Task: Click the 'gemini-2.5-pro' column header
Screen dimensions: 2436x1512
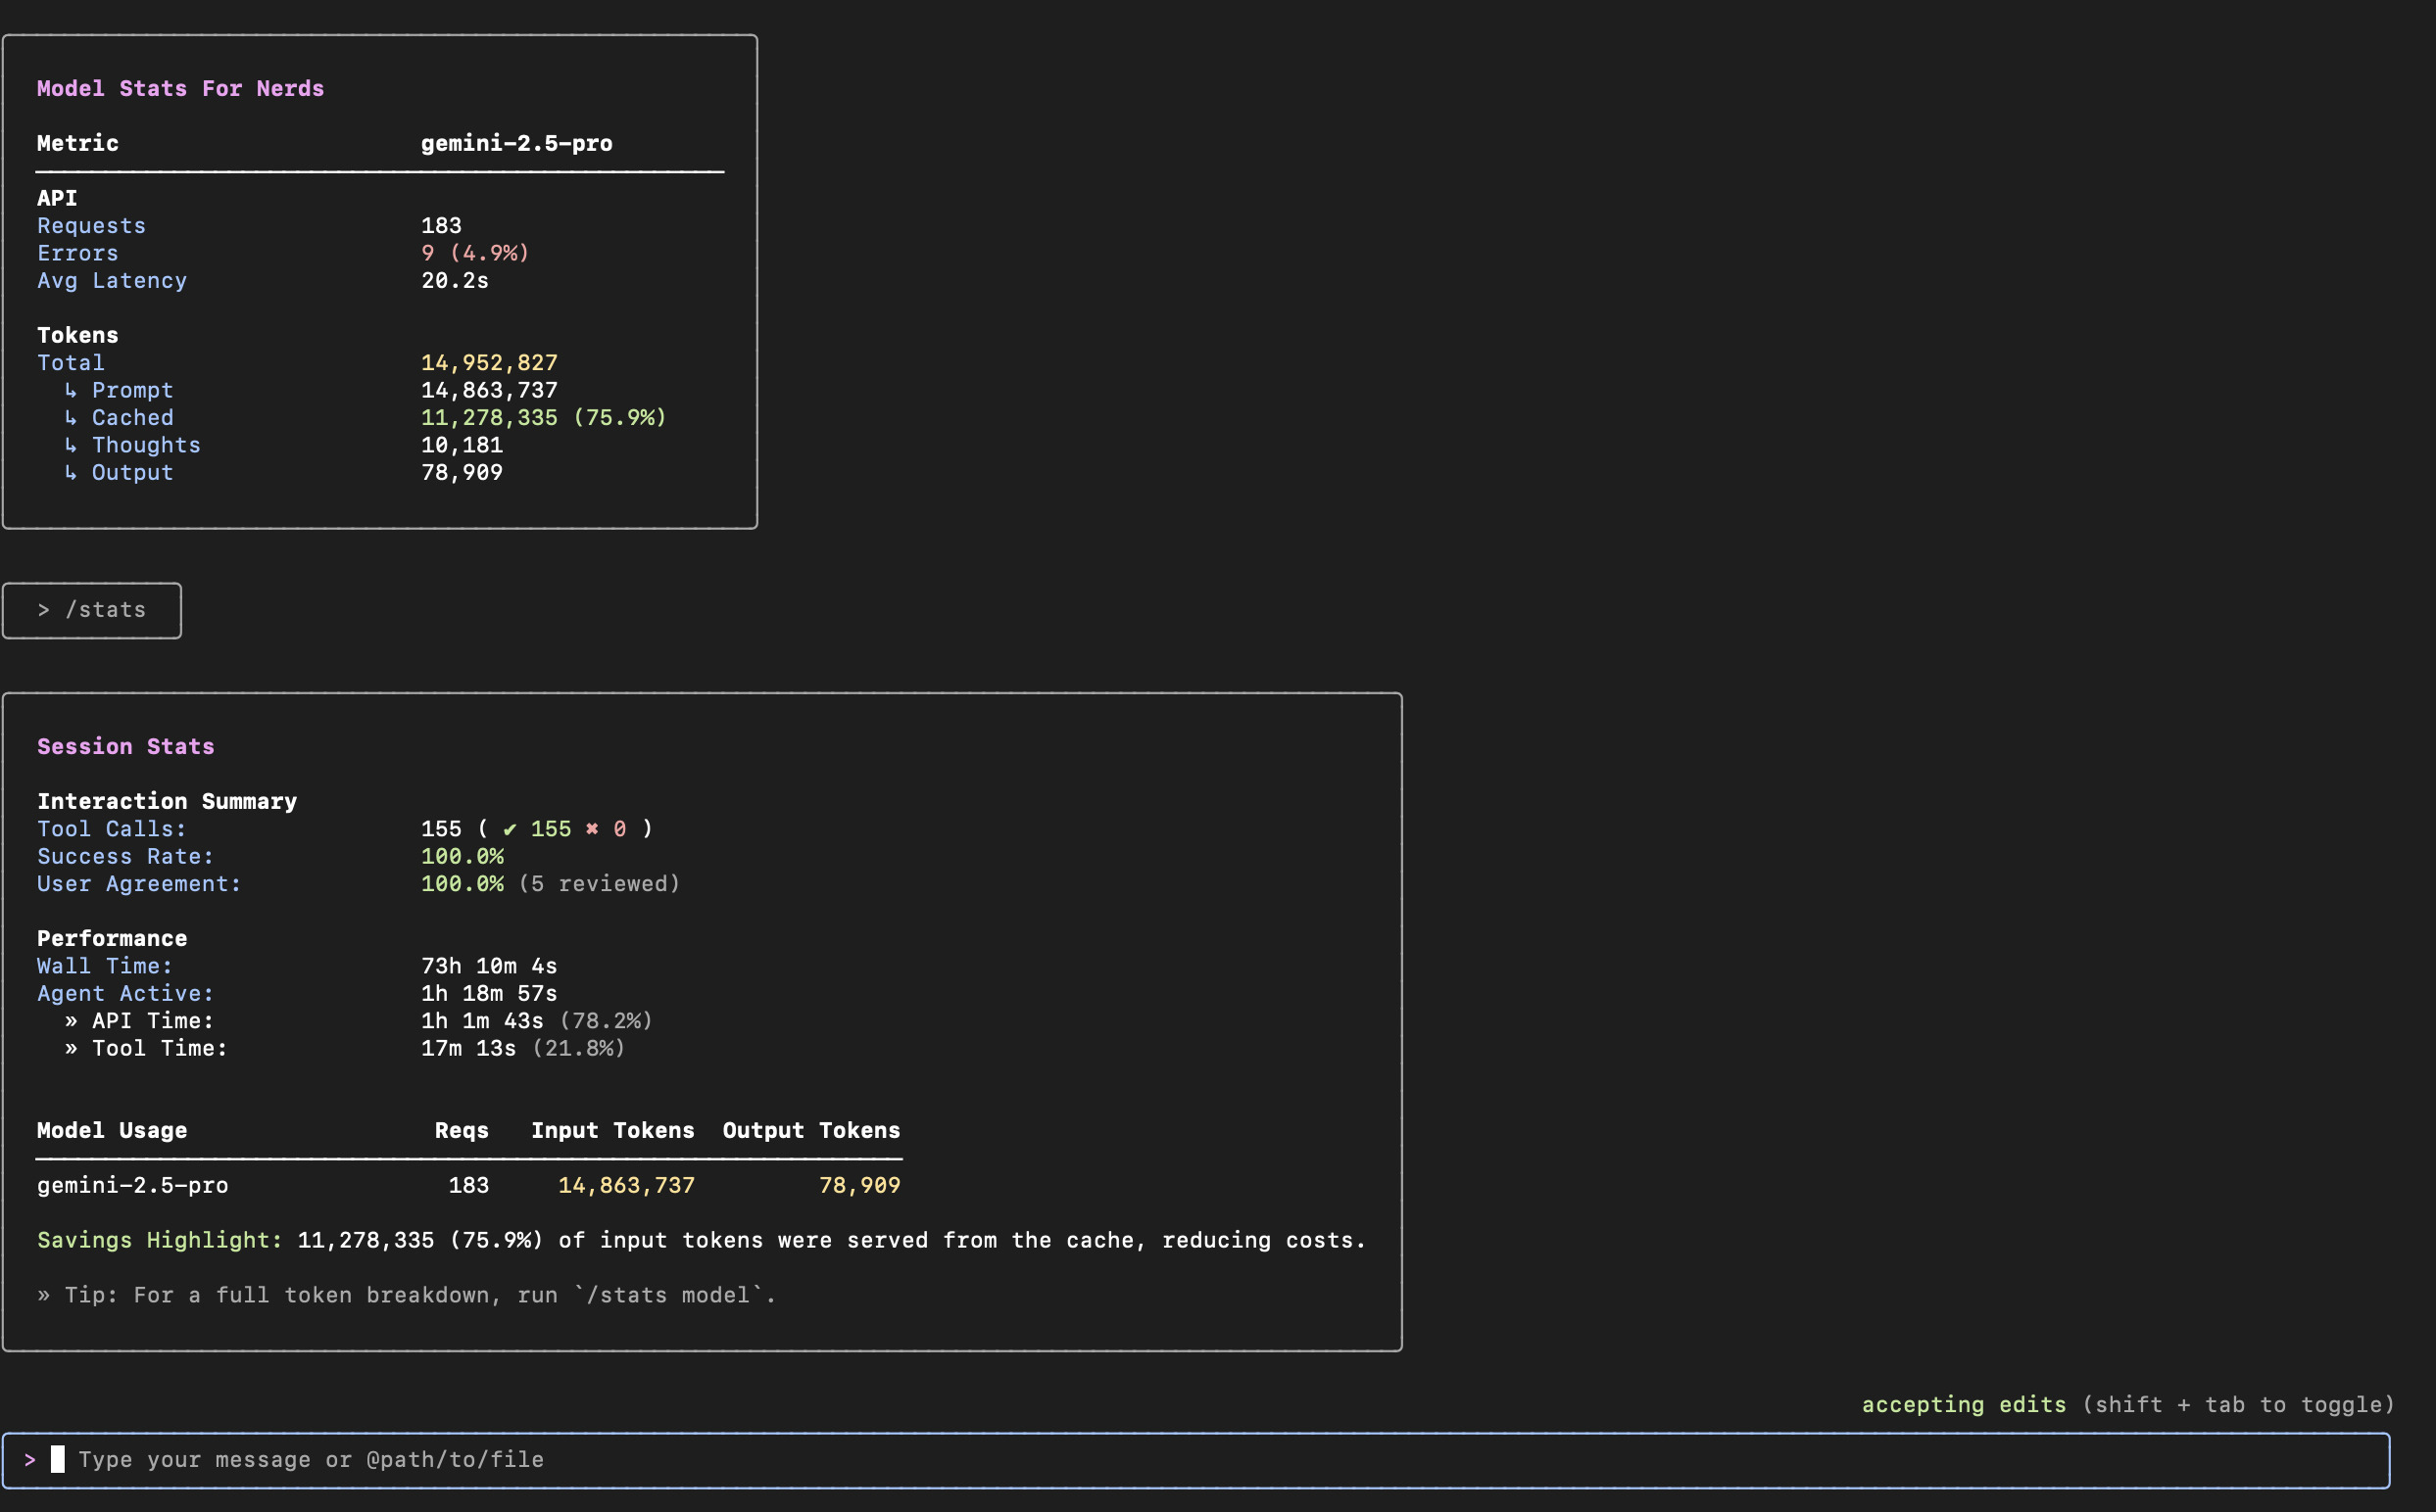Action: (x=516, y=143)
